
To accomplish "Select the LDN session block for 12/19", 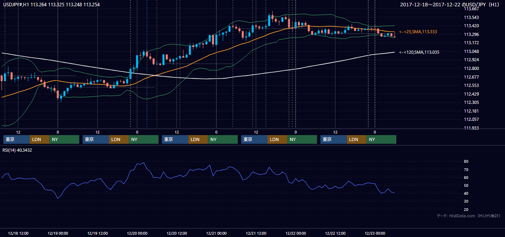I will point(119,139).
